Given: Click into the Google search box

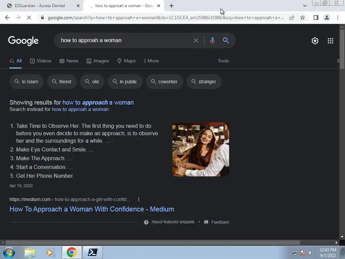Looking at the screenshot, I should point(125,40).
